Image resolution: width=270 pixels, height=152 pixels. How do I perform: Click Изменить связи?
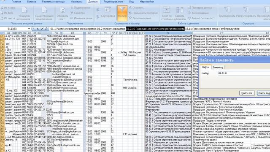coord(81,18)
